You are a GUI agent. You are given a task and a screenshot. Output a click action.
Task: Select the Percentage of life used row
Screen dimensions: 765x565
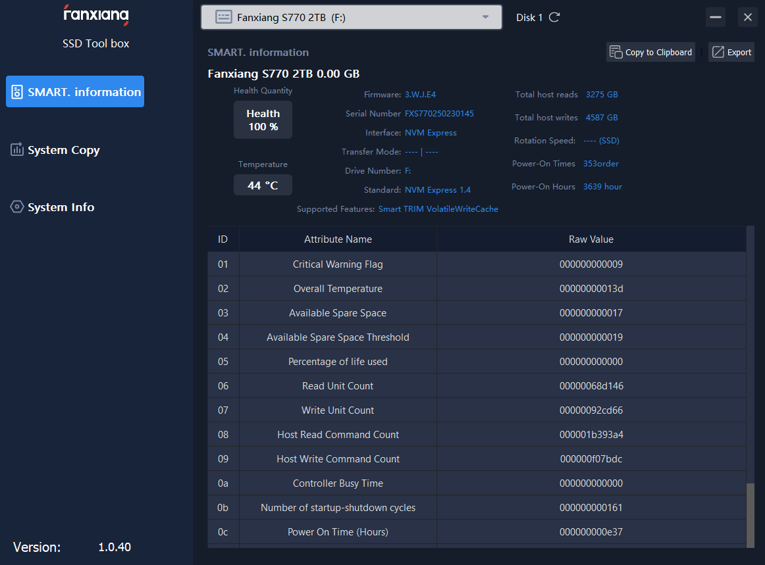[477, 362]
